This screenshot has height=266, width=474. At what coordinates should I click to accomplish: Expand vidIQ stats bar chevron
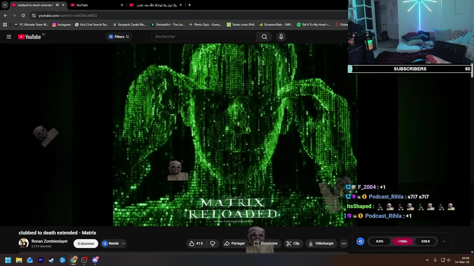pos(444,241)
